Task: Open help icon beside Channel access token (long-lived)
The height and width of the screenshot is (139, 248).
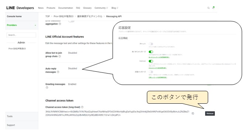Action: 82,107
